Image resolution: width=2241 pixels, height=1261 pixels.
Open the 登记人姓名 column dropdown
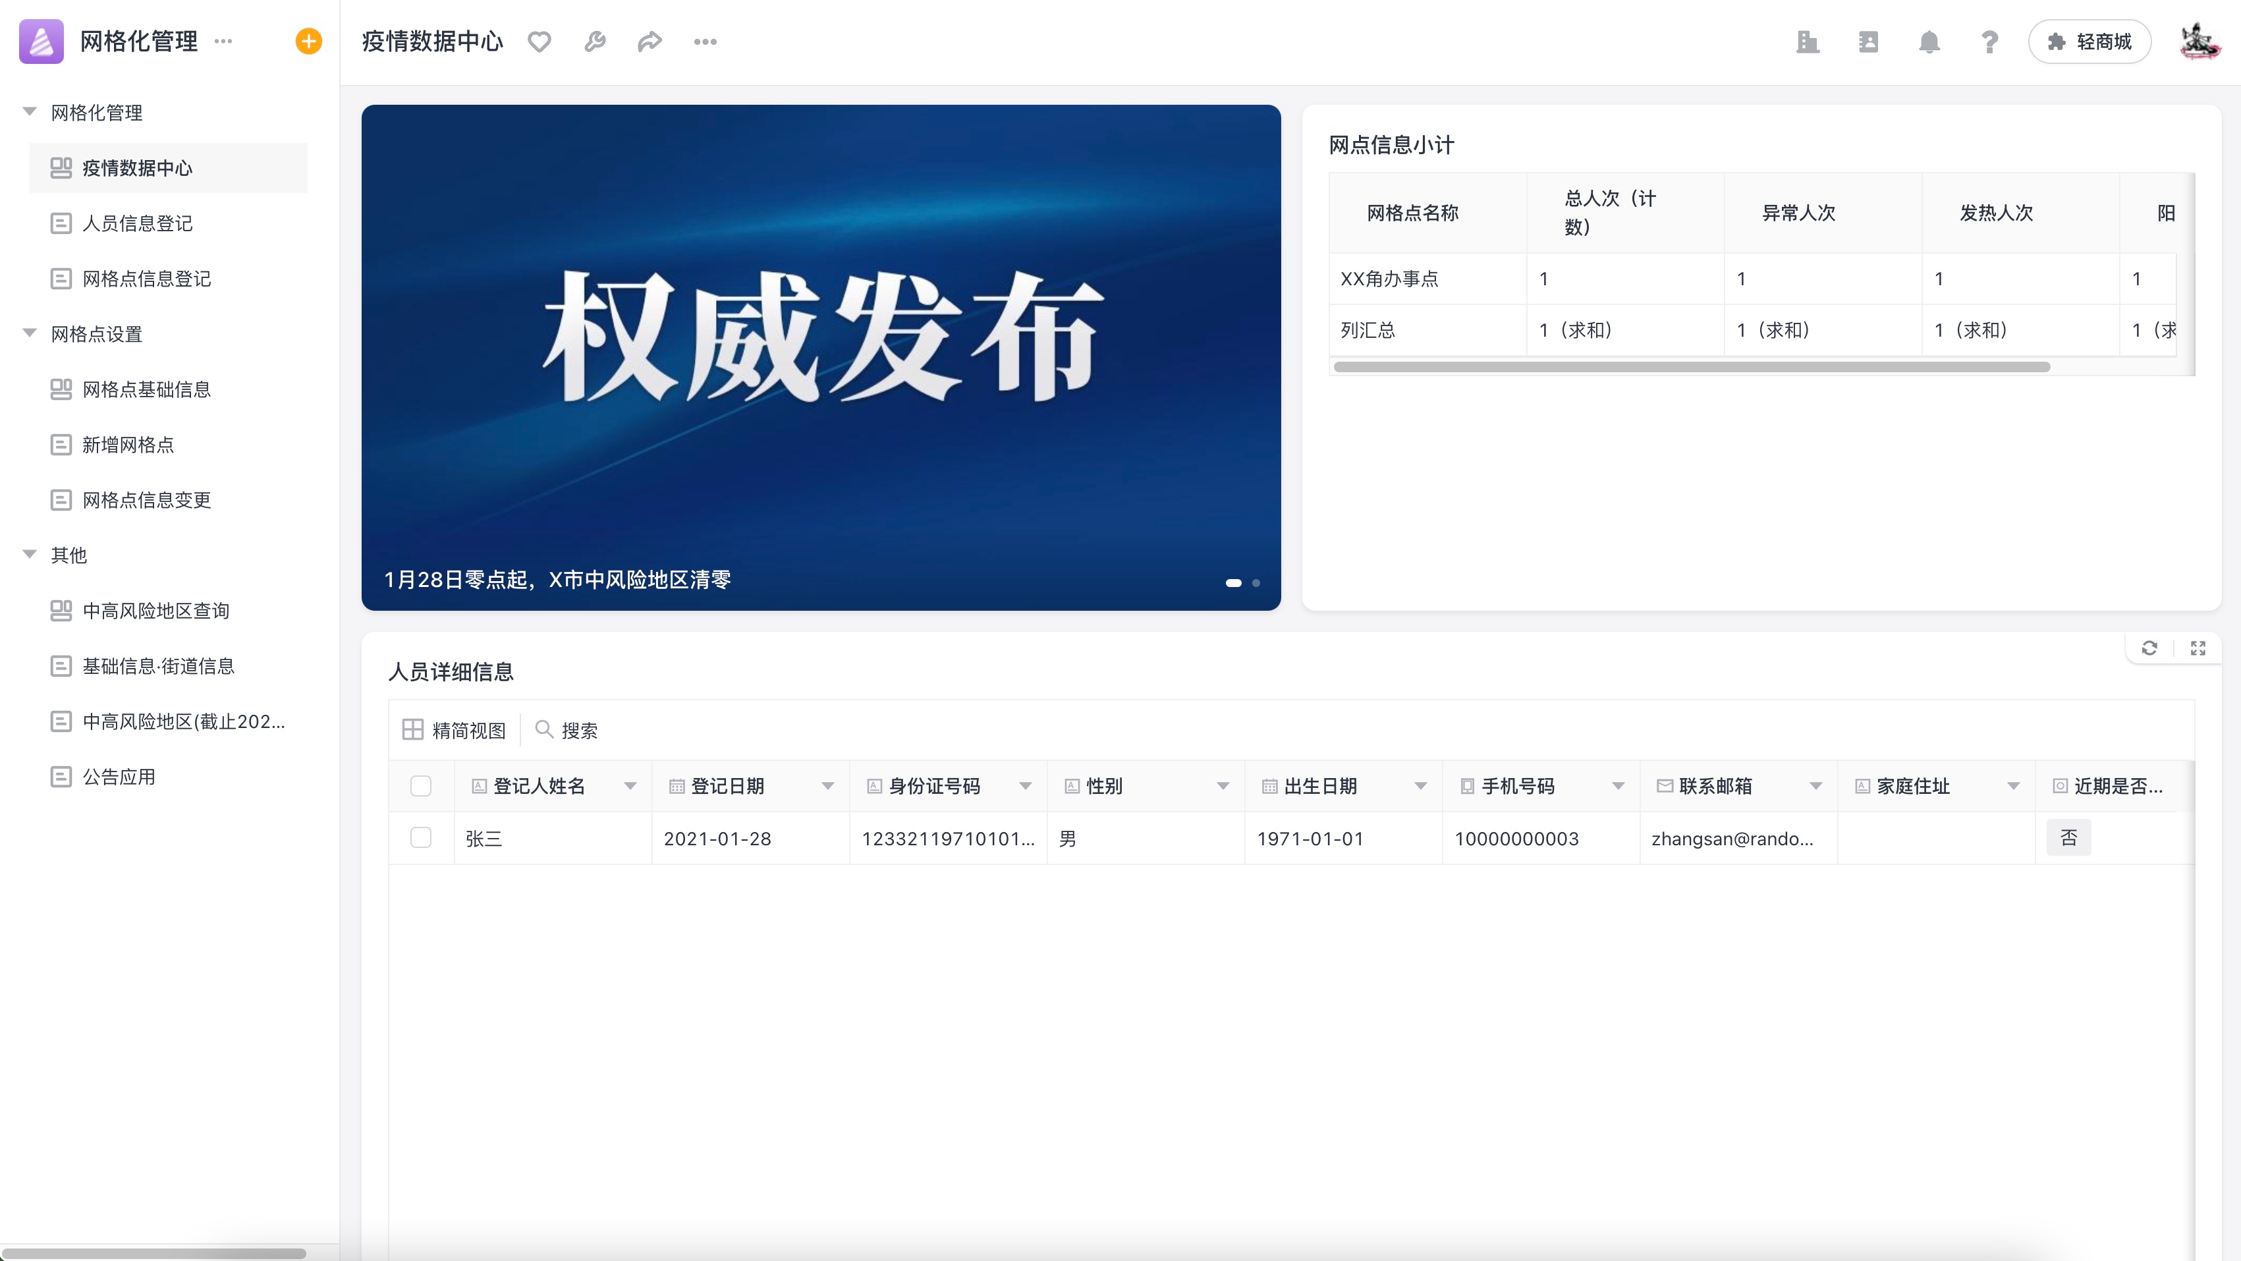630,786
